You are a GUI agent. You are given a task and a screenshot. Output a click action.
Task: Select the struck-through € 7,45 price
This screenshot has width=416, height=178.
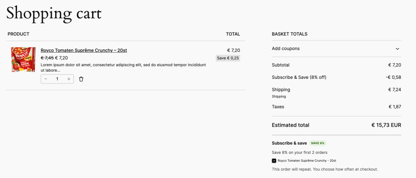point(47,58)
